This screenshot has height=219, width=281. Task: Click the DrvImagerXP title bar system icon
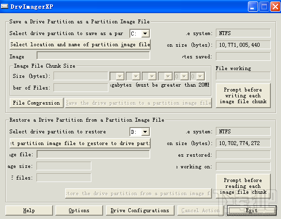point(4,6)
